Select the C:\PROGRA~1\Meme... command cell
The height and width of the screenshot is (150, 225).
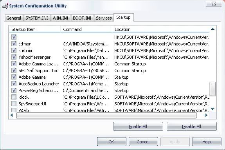pos(85,84)
